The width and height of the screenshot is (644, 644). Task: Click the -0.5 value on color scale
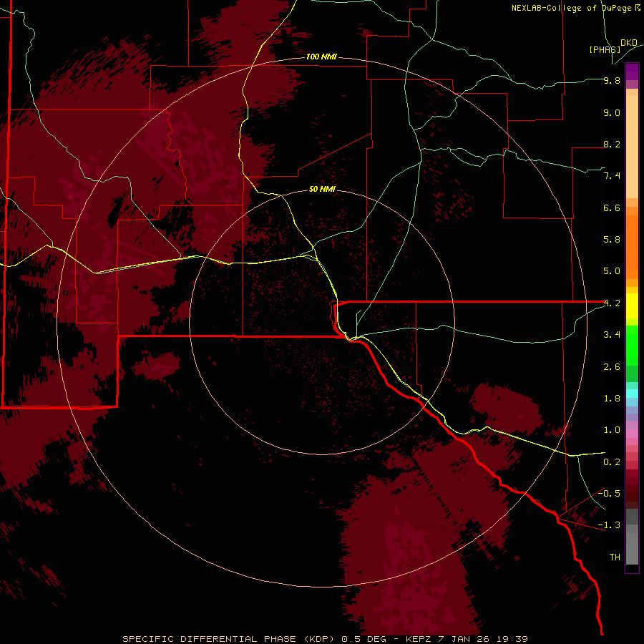pos(609,494)
